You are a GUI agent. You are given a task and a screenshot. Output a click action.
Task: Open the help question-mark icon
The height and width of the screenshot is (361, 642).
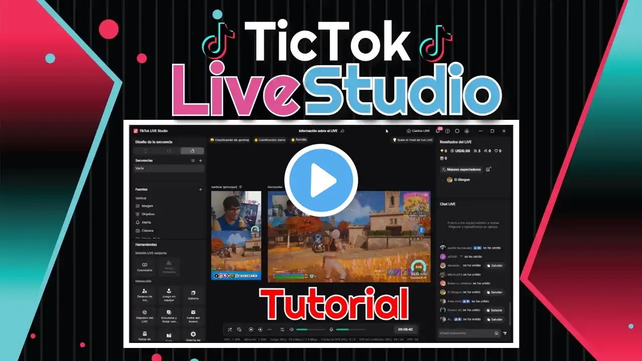447,131
